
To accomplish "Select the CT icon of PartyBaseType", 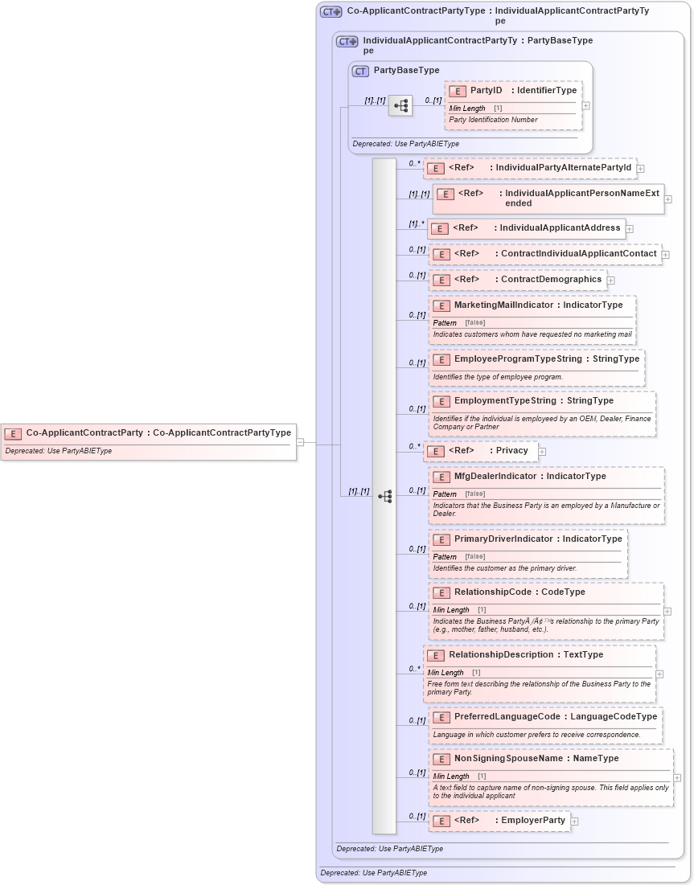I will point(359,70).
